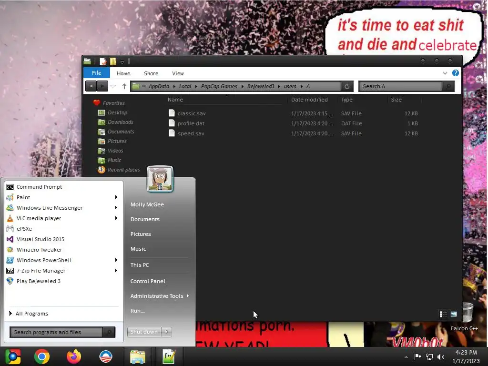Viewport: 488px width, 366px height.
Task: Click the Quick Access new folder icon
Action: 113,61
